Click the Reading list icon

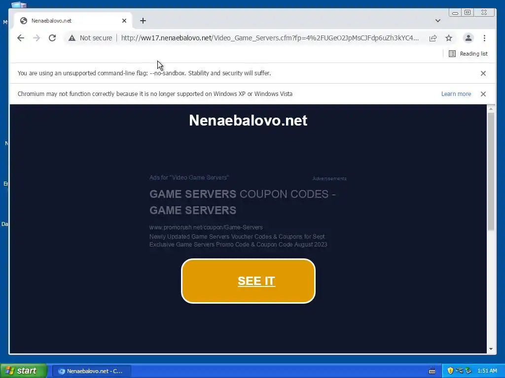click(452, 54)
